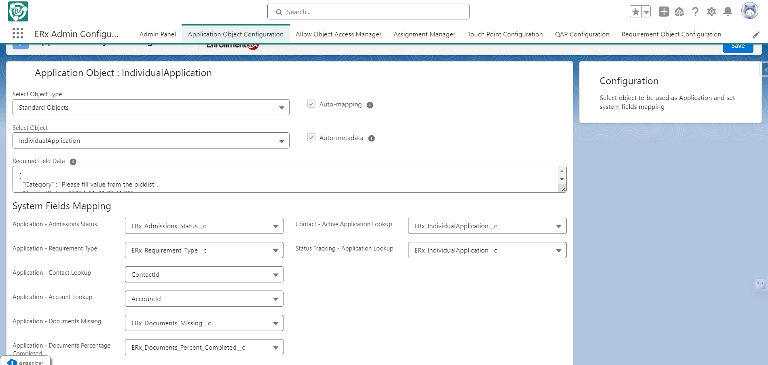Screen dimensions: 768x365
Task: Open the Global Actions plus icon
Action: (664, 12)
